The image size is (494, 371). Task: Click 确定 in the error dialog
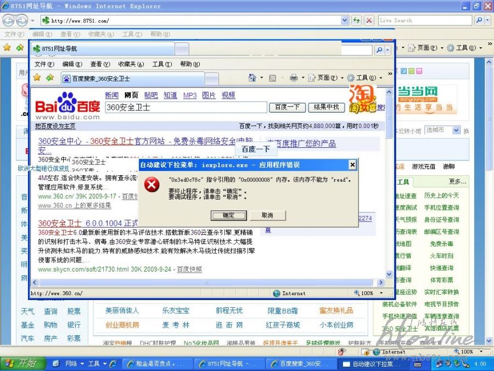point(229,215)
